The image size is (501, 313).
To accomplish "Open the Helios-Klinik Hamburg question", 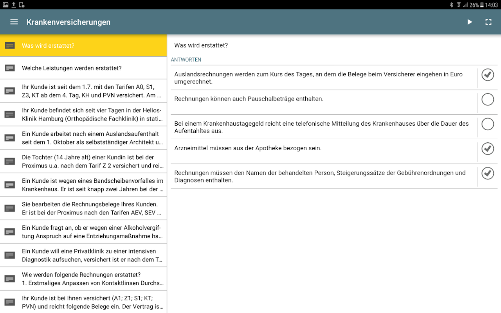I will 83,114.
